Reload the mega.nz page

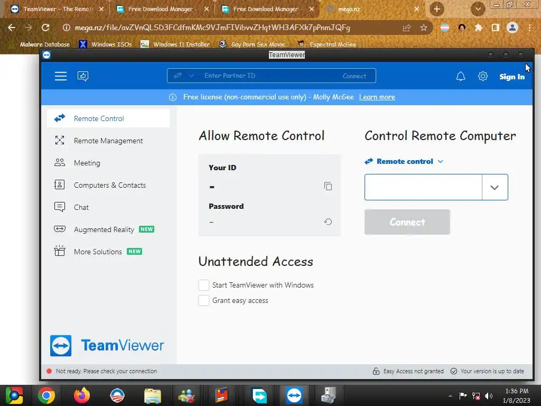[x=45, y=27]
